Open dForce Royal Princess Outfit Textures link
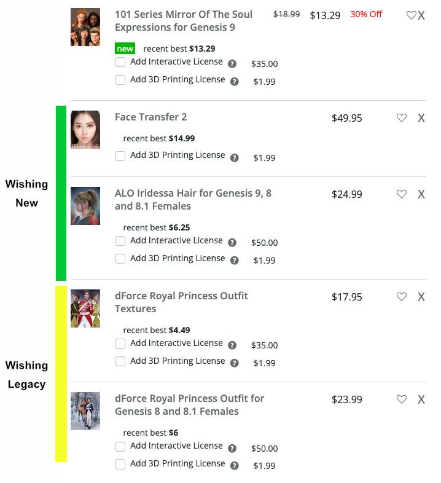Image resolution: width=441 pixels, height=483 pixels. tap(181, 302)
